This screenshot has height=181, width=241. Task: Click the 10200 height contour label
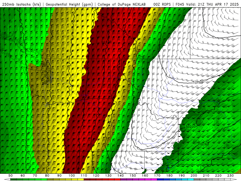191,127
